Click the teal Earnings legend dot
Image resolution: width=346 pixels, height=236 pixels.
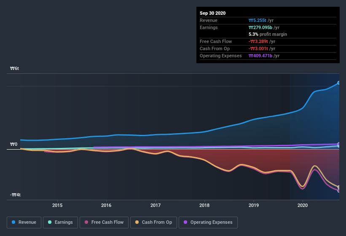click(50, 222)
